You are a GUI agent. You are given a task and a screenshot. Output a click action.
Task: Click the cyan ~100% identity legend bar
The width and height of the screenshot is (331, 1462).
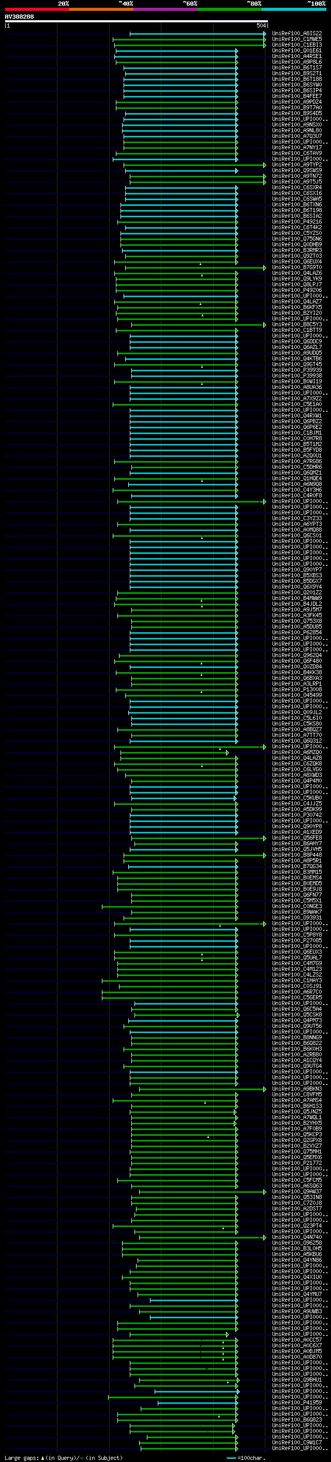[294, 9]
